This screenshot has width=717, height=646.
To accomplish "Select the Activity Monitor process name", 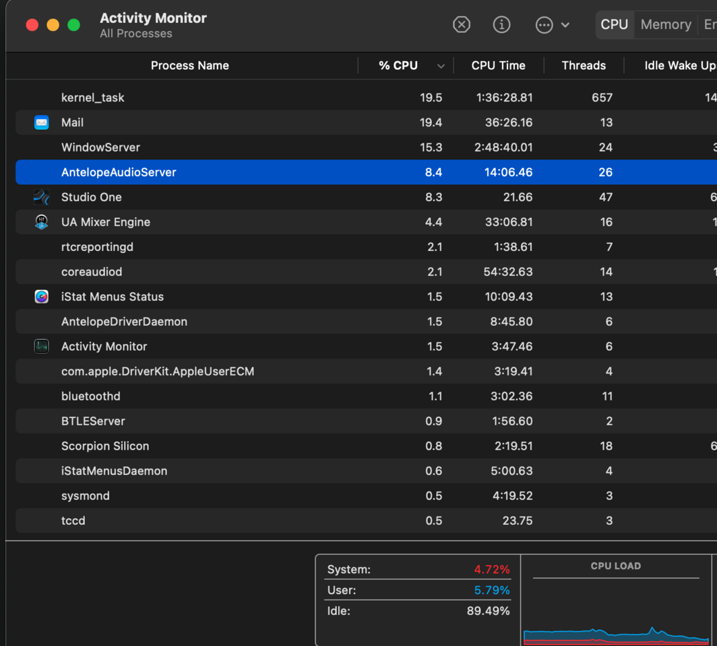I will coord(104,347).
